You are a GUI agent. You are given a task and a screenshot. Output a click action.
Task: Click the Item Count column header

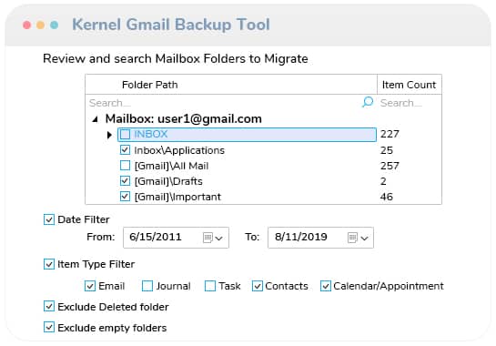coord(409,85)
